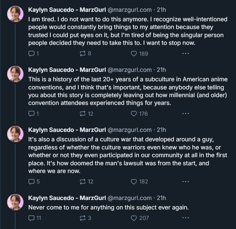Open Kaylyn Saucedo's profile from first post's name
The width and height of the screenshot is (236, 229).
point(67,10)
